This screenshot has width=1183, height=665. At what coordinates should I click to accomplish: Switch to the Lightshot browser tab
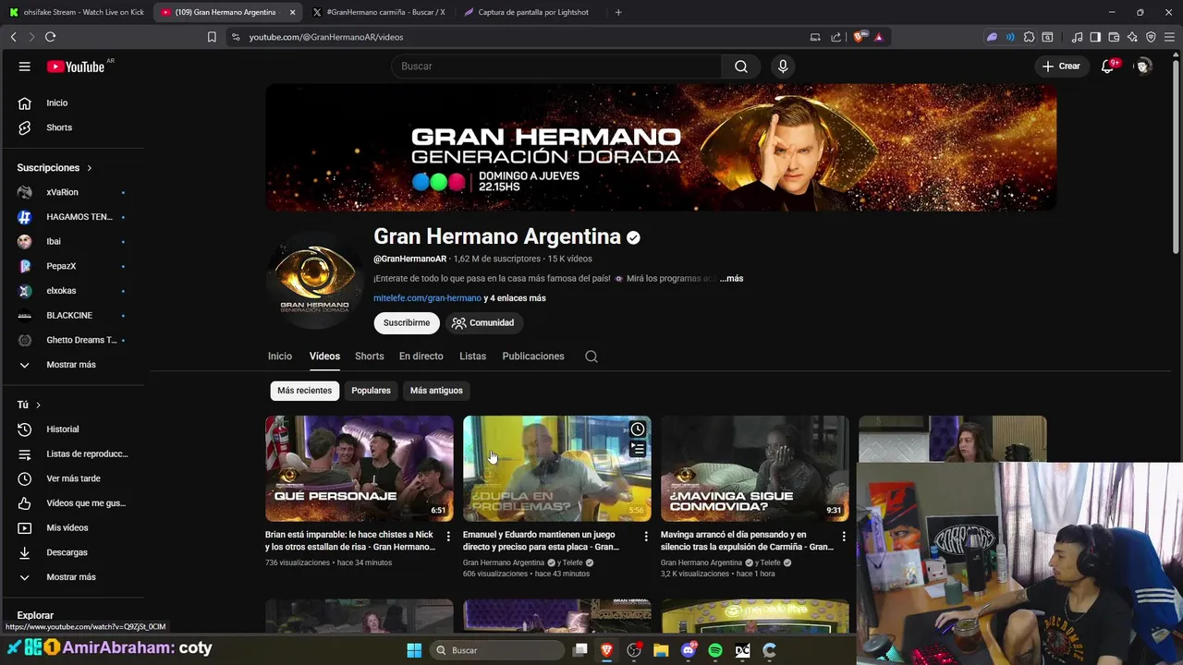531,12
